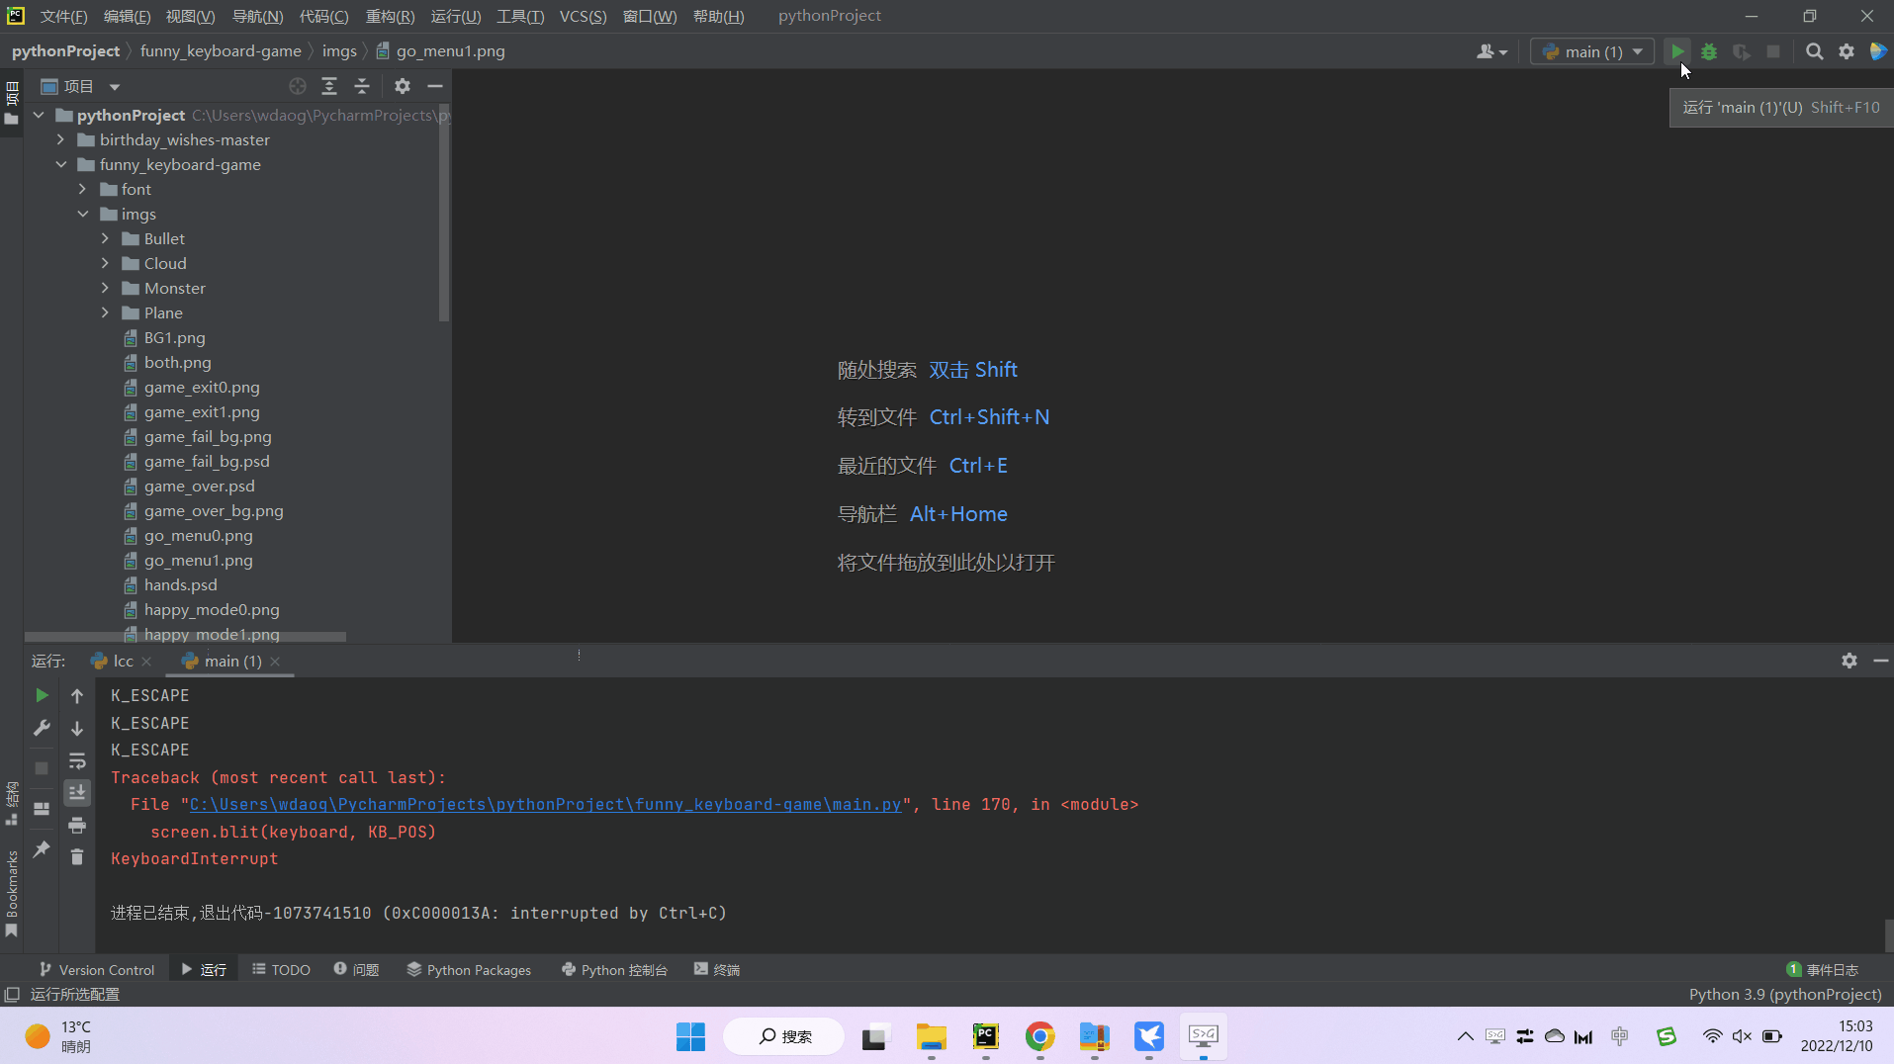Click Windows Start button
Viewport: 1894px width, 1064px height.
click(690, 1036)
